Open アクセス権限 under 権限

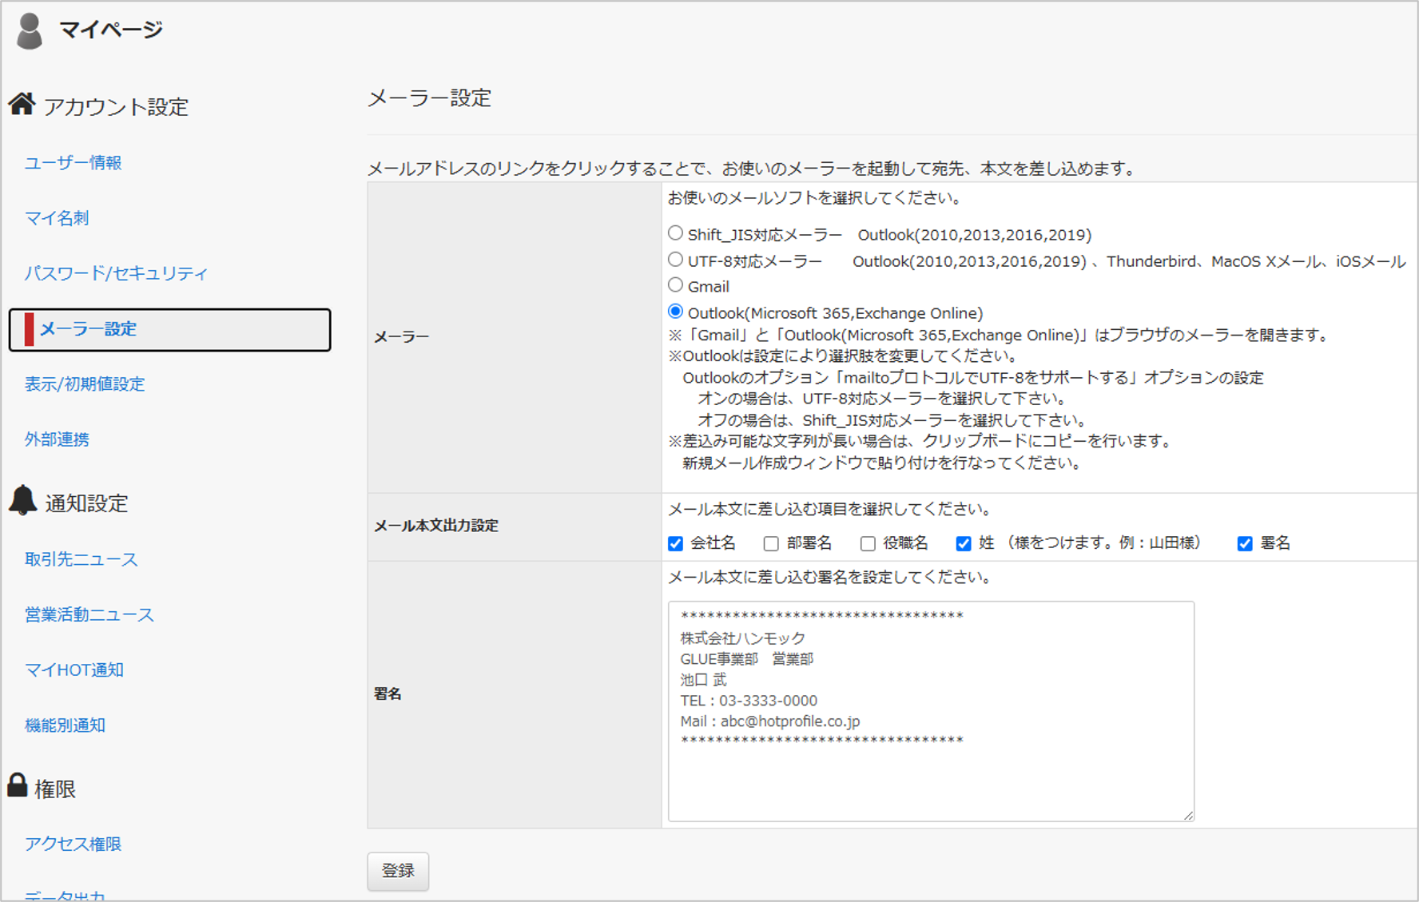pos(74,844)
